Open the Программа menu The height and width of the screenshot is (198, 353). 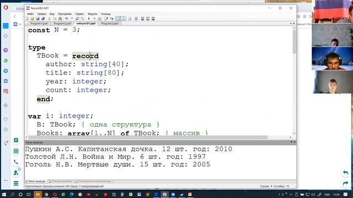click(x=65, y=14)
